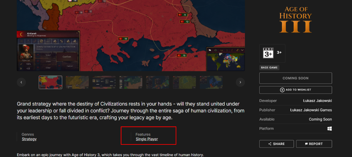This screenshot has height=157, width=352.
Task: Click the previous thumbnails arrow
Action: pyautogui.click(x=21, y=82)
